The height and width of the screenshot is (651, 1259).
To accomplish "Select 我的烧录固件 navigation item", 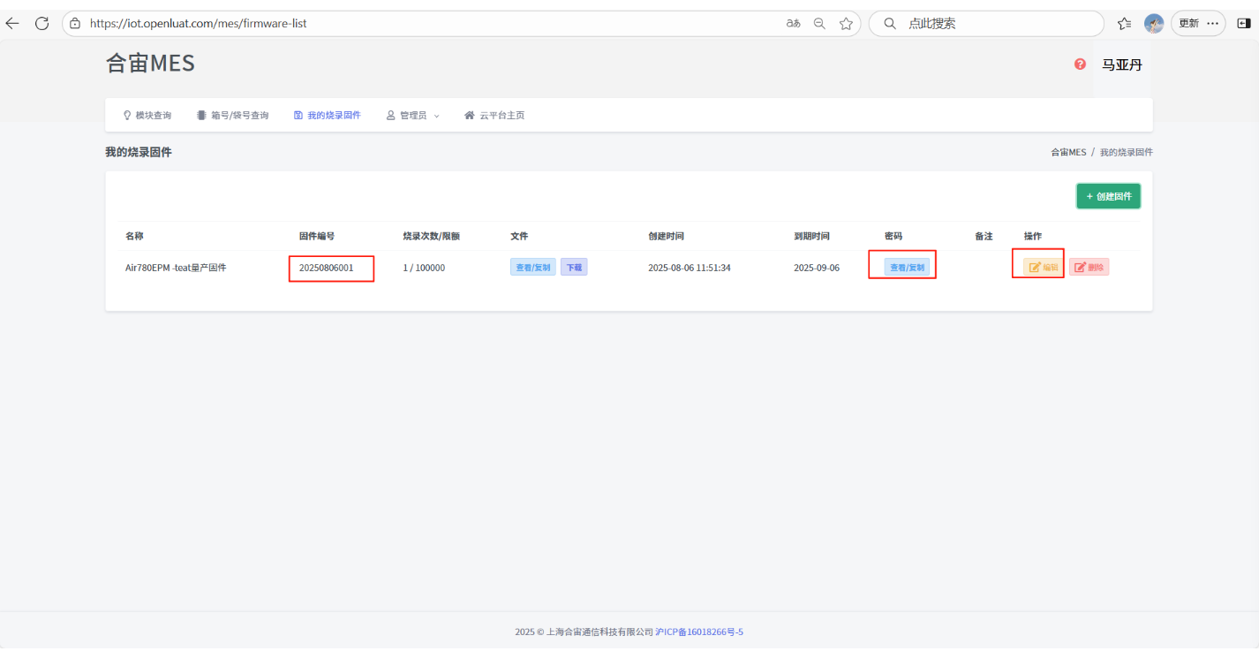I will (x=327, y=116).
